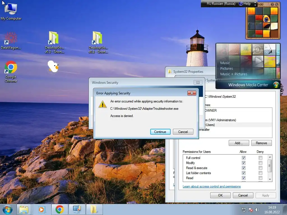Viewport: 287px width, 215px height.
Task: Close the Windows Security dialog
Action: [x=198, y=83]
